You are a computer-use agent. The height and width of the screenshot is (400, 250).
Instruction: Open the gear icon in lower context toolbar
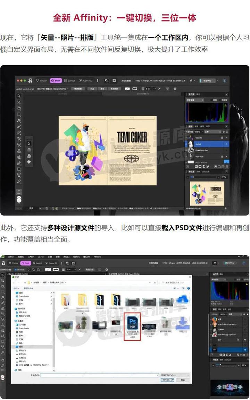click(x=106, y=269)
